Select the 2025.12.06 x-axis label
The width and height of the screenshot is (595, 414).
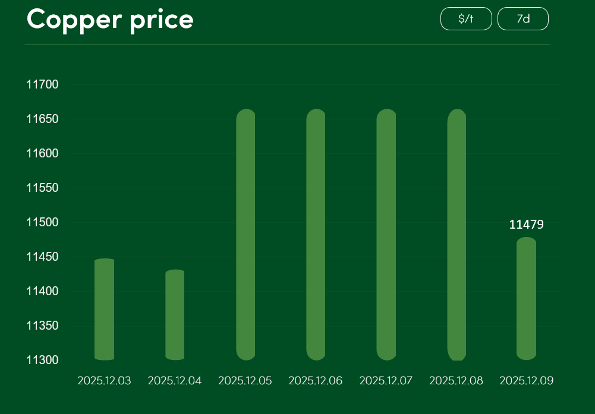(x=316, y=381)
